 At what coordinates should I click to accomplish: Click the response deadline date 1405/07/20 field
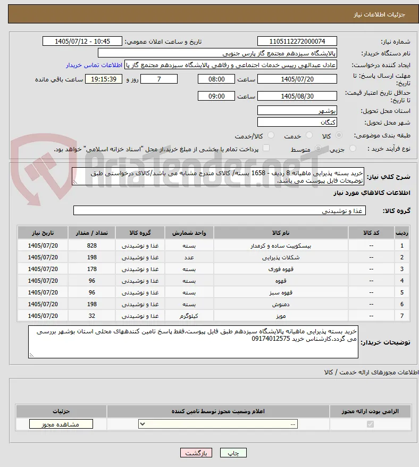(x=297, y=79)
